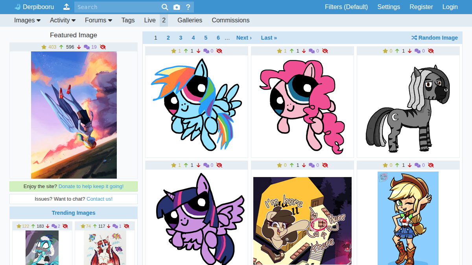Click the Derpibooru logo icon
Image resolution: width=472 pixels, height=265 pixels.
click(17, 7)
